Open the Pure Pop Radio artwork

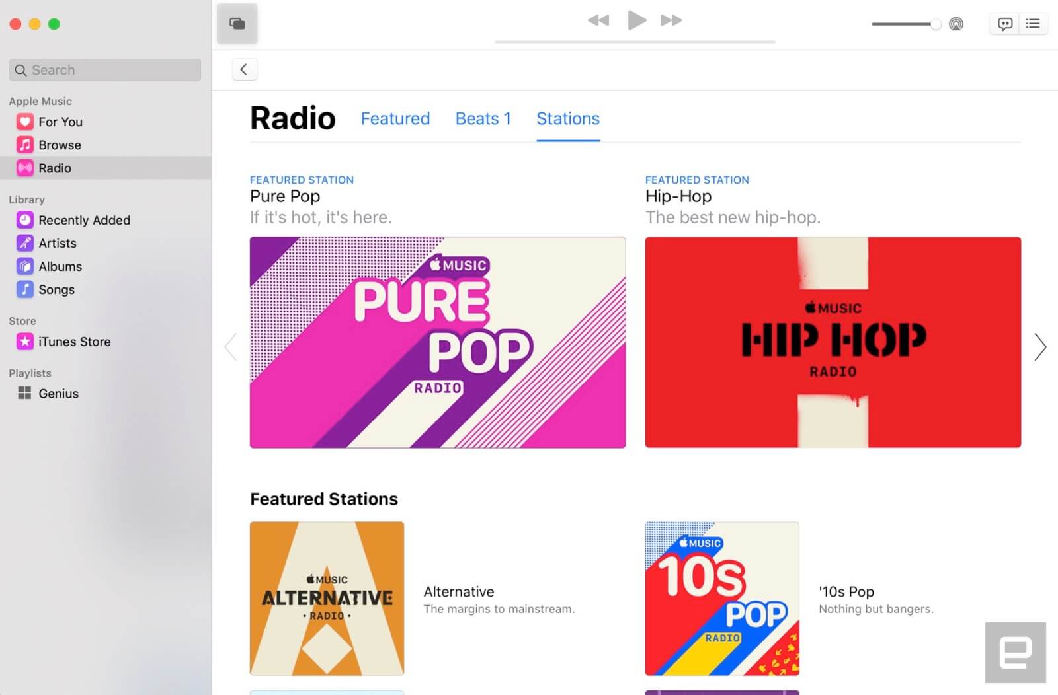pos(438,342)
